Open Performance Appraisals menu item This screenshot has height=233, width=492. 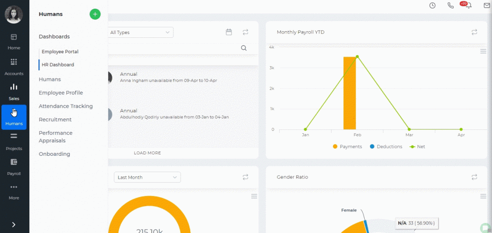56,137
